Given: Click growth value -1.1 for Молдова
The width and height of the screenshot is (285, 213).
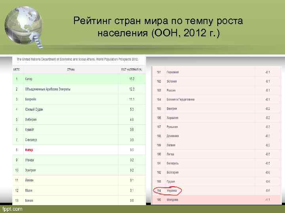Looking at the screenshot, I should (268, 200).
